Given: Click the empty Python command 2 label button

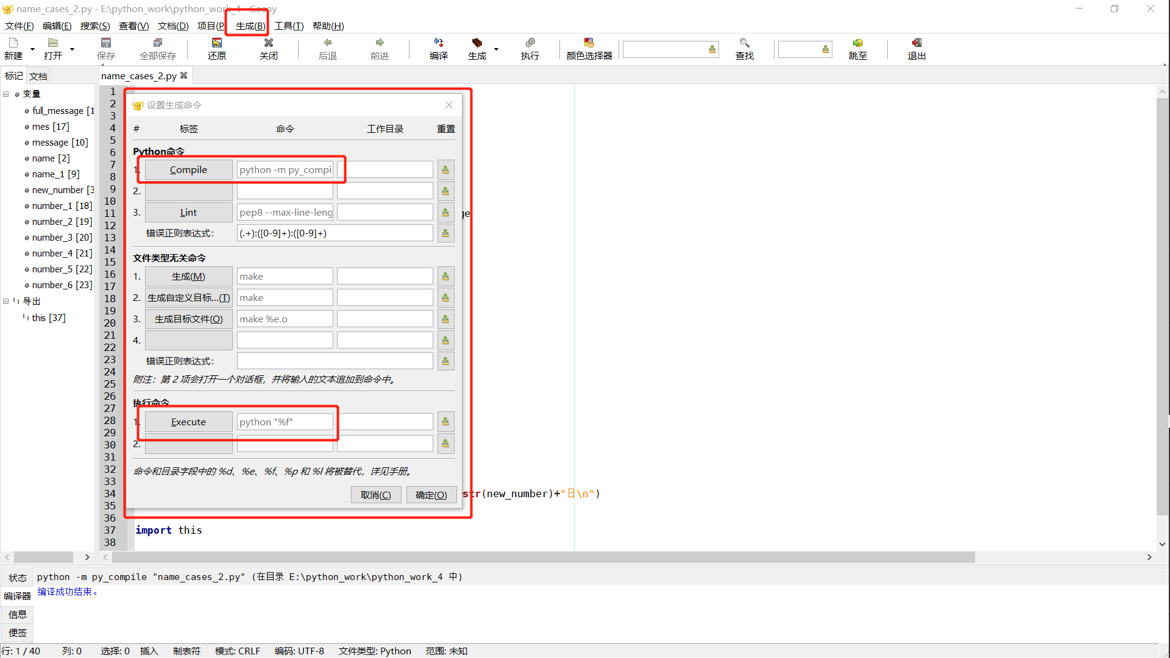Looking at the screenshot, I should (188, 191).
